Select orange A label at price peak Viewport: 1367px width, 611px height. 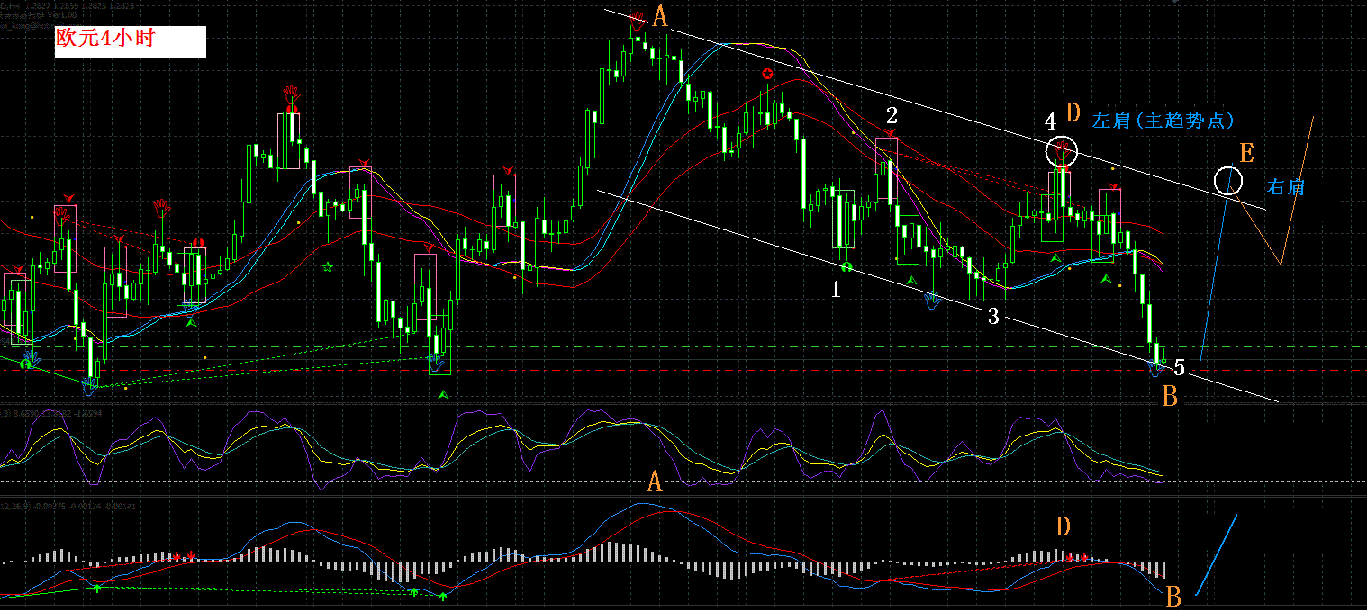659,16
